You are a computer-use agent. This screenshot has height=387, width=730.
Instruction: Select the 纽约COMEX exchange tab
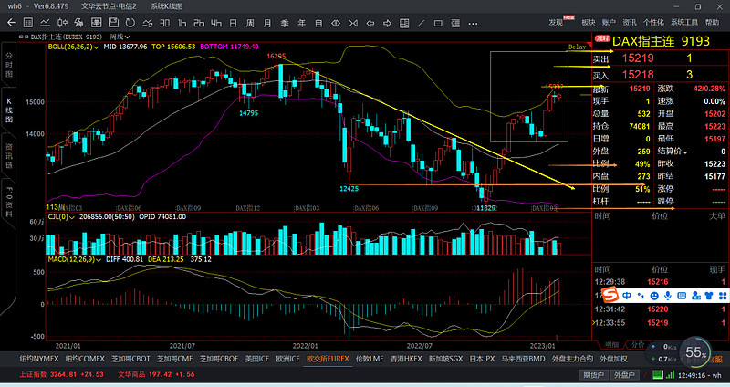pyautogui.click(x=85, y=359)
